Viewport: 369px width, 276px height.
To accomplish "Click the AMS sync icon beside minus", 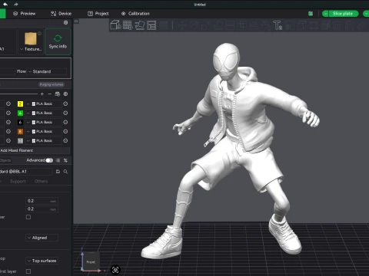I will tap(58, 94).
